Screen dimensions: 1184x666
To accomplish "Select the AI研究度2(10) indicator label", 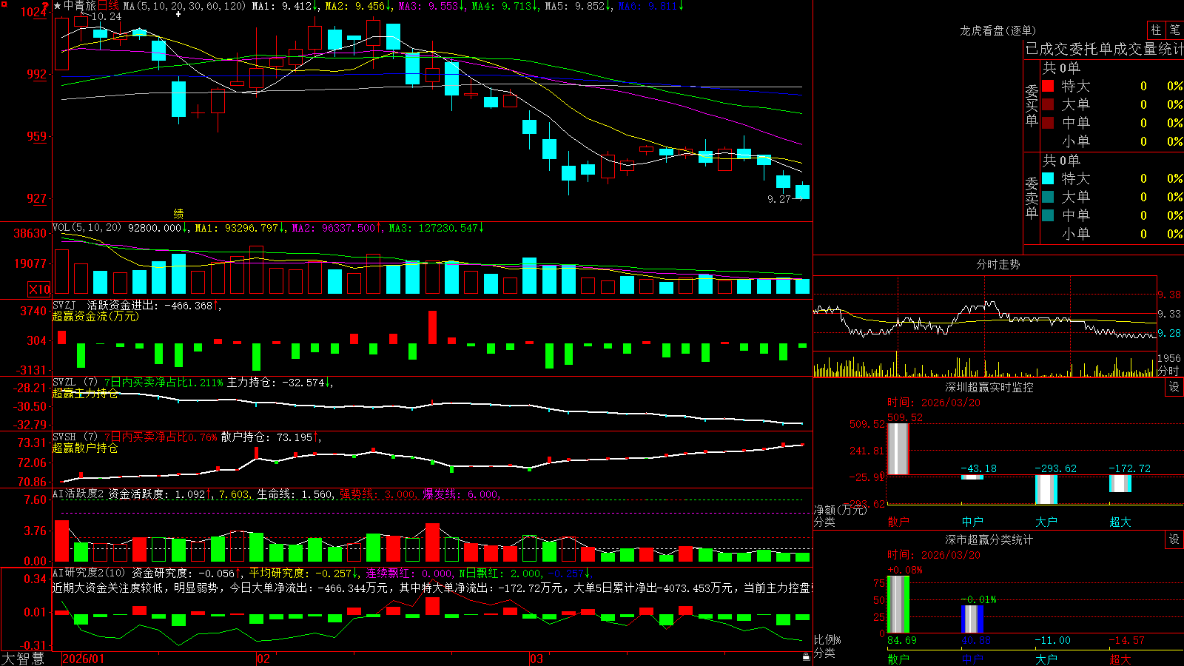I will click(89, 573).
